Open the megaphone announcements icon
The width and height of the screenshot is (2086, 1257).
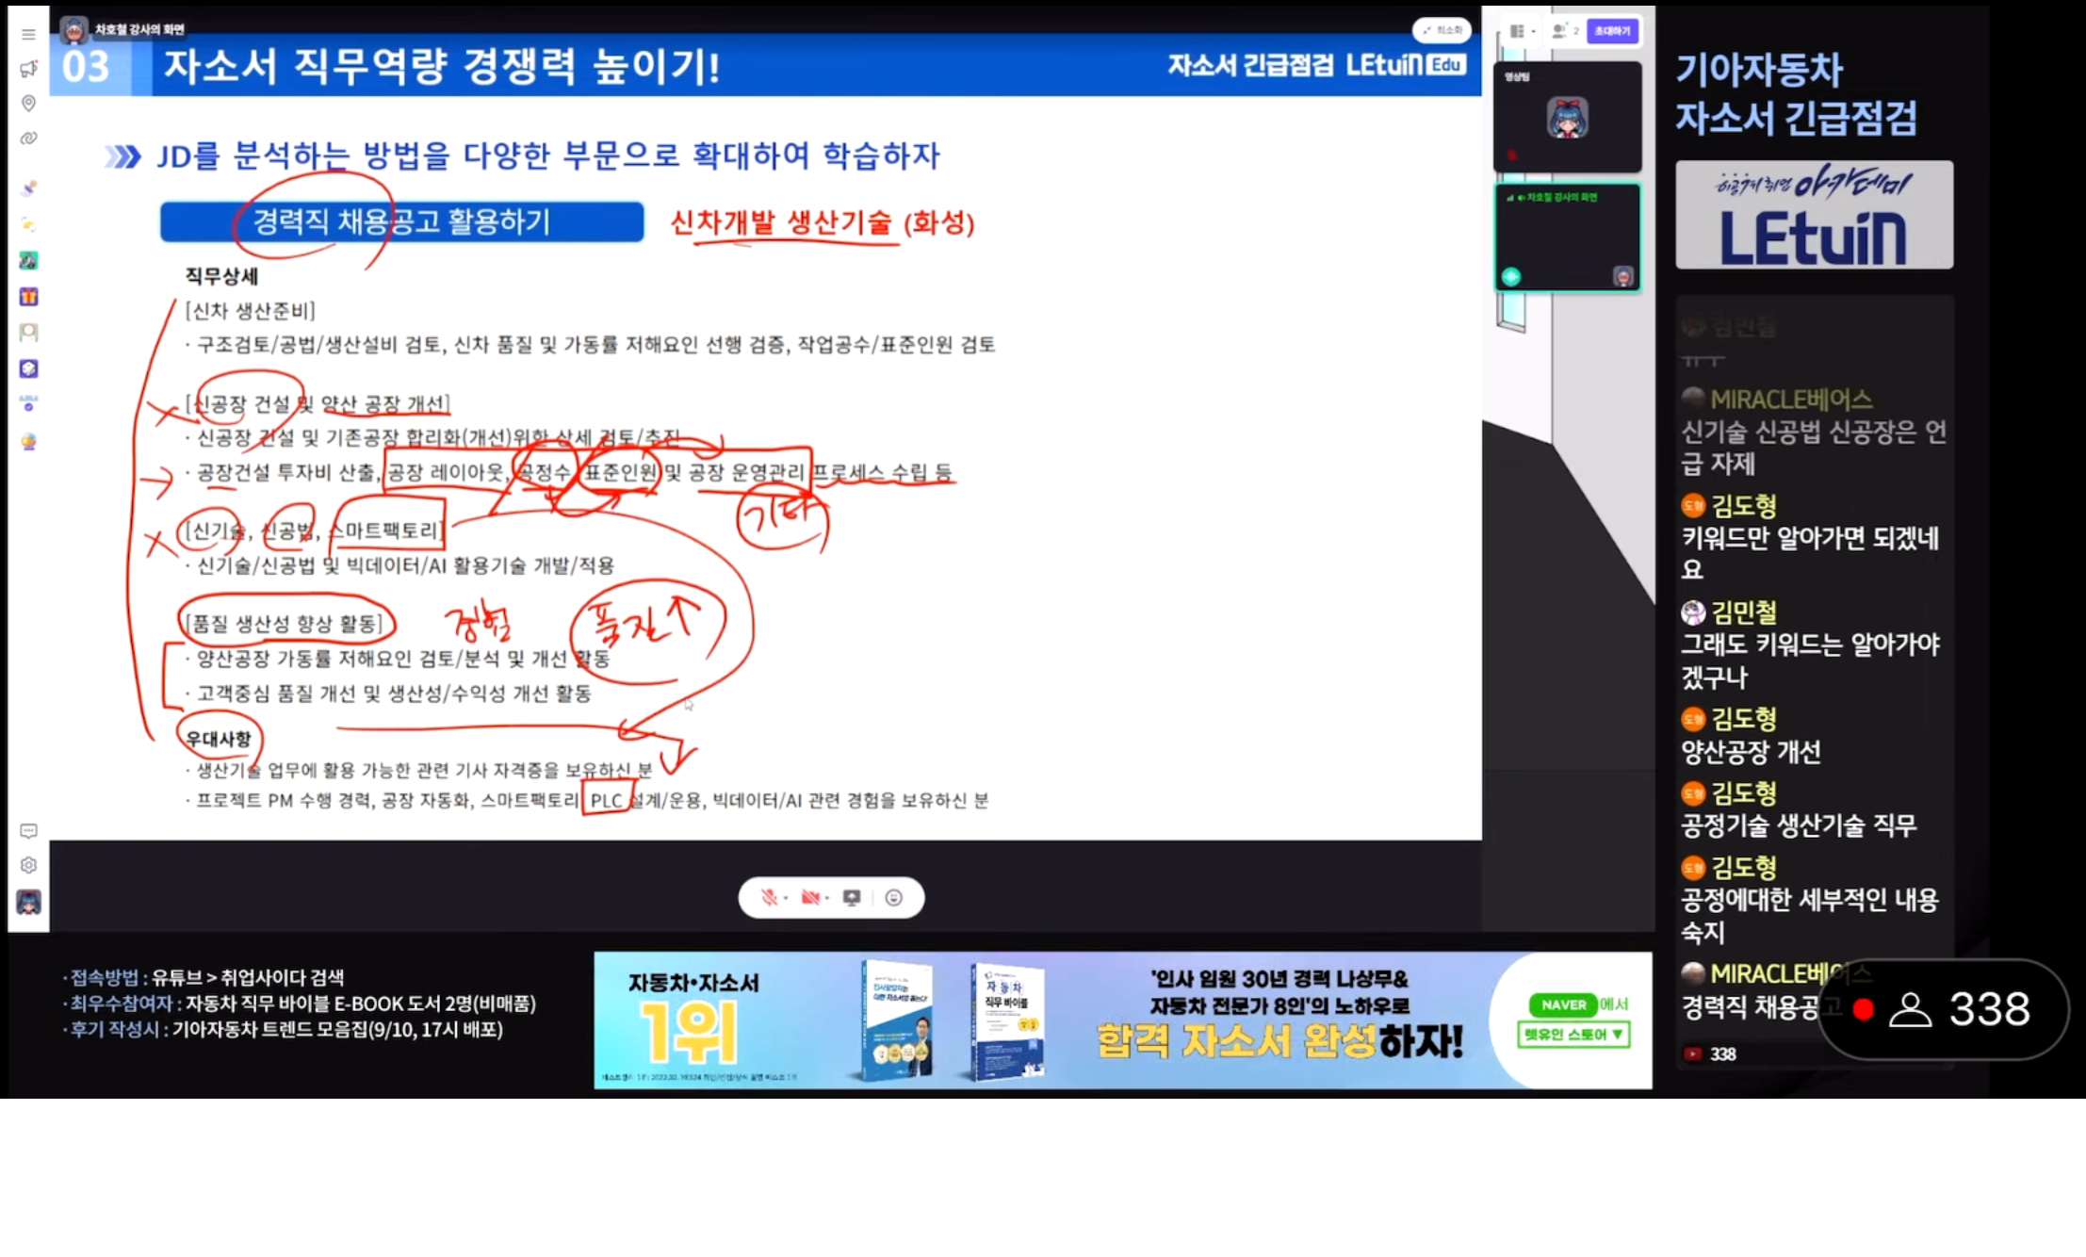tap(28, 69)
